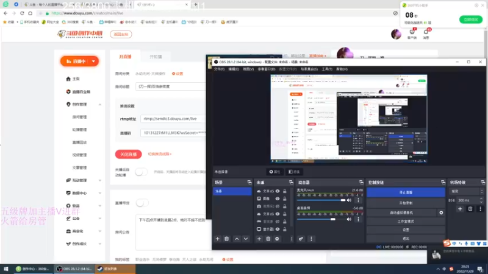Expand the 商业化 sidebar section

[100, 231]
